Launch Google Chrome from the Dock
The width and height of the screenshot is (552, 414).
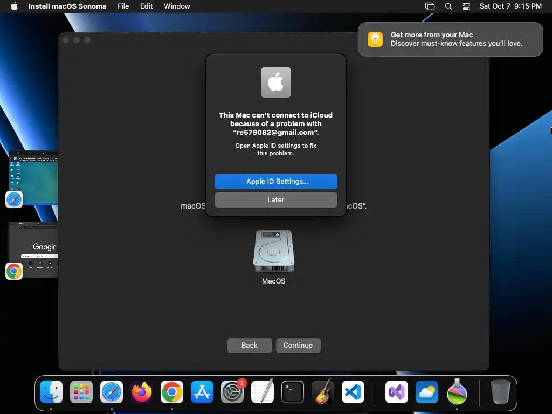(172, 392)
